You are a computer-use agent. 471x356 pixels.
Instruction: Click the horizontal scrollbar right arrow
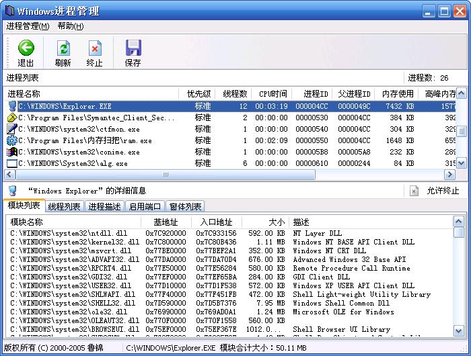click(x=449, y=174)
